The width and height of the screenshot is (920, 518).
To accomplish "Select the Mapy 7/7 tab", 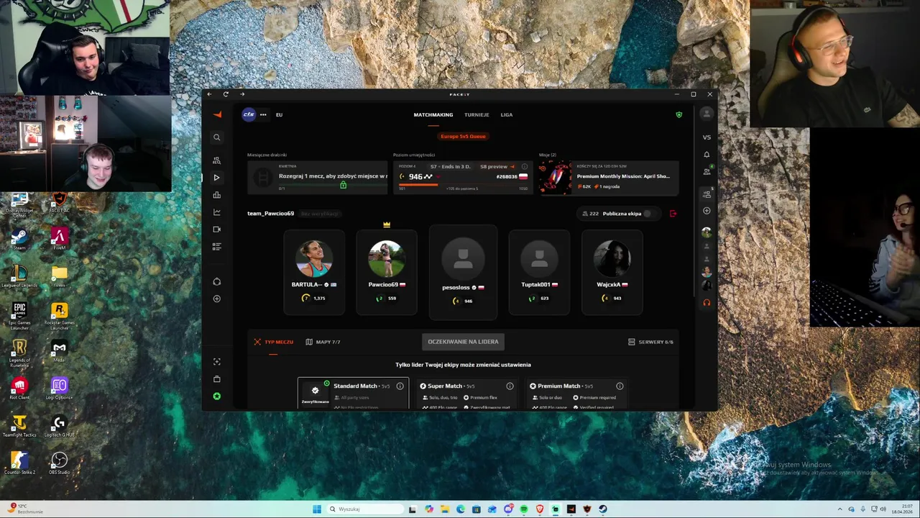I will (323, 342).
